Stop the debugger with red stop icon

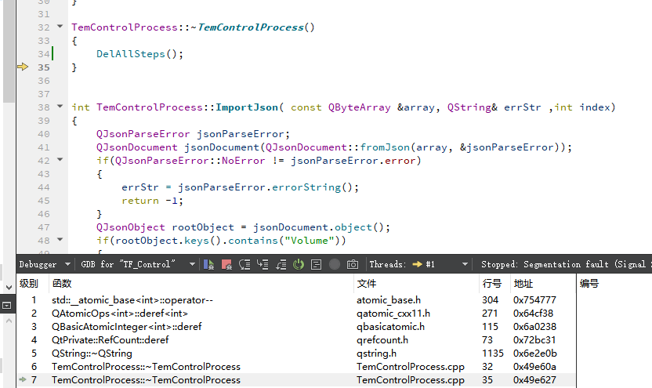(226, 264)
